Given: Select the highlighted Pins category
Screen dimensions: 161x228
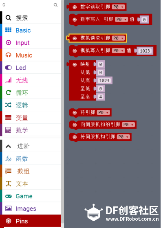Looking at the screenshot, I should (31, 221).
